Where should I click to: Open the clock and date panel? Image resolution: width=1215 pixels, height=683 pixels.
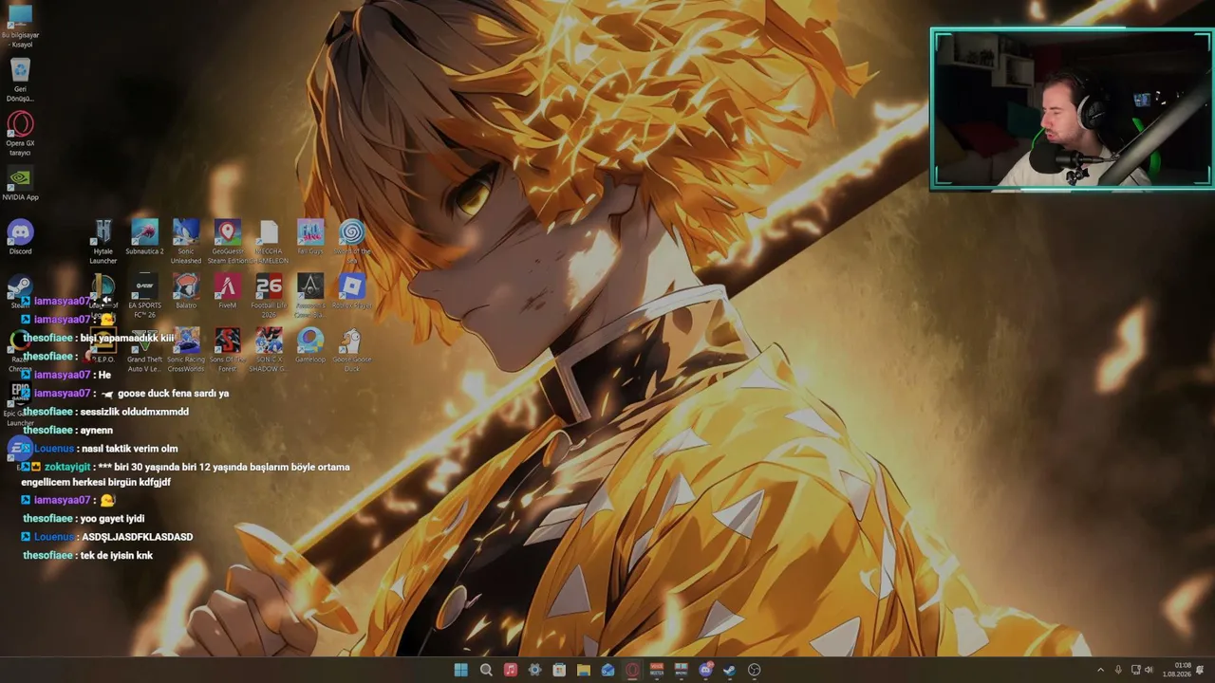pos(1178,670)
